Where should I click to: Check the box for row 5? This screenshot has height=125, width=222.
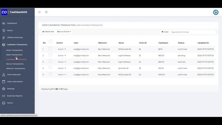50,74
